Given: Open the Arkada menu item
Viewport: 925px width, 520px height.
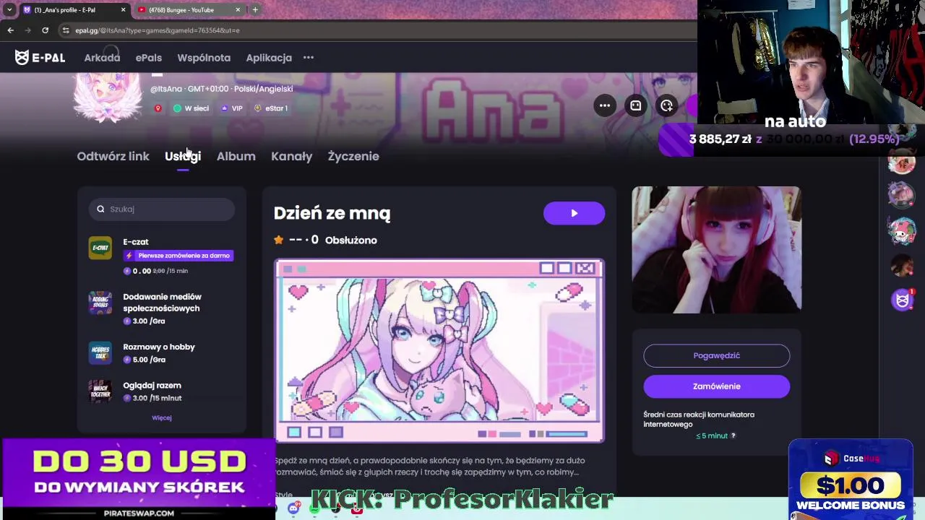Looking at the screenshot, I should pyautogui.click(x=102, y=58).
